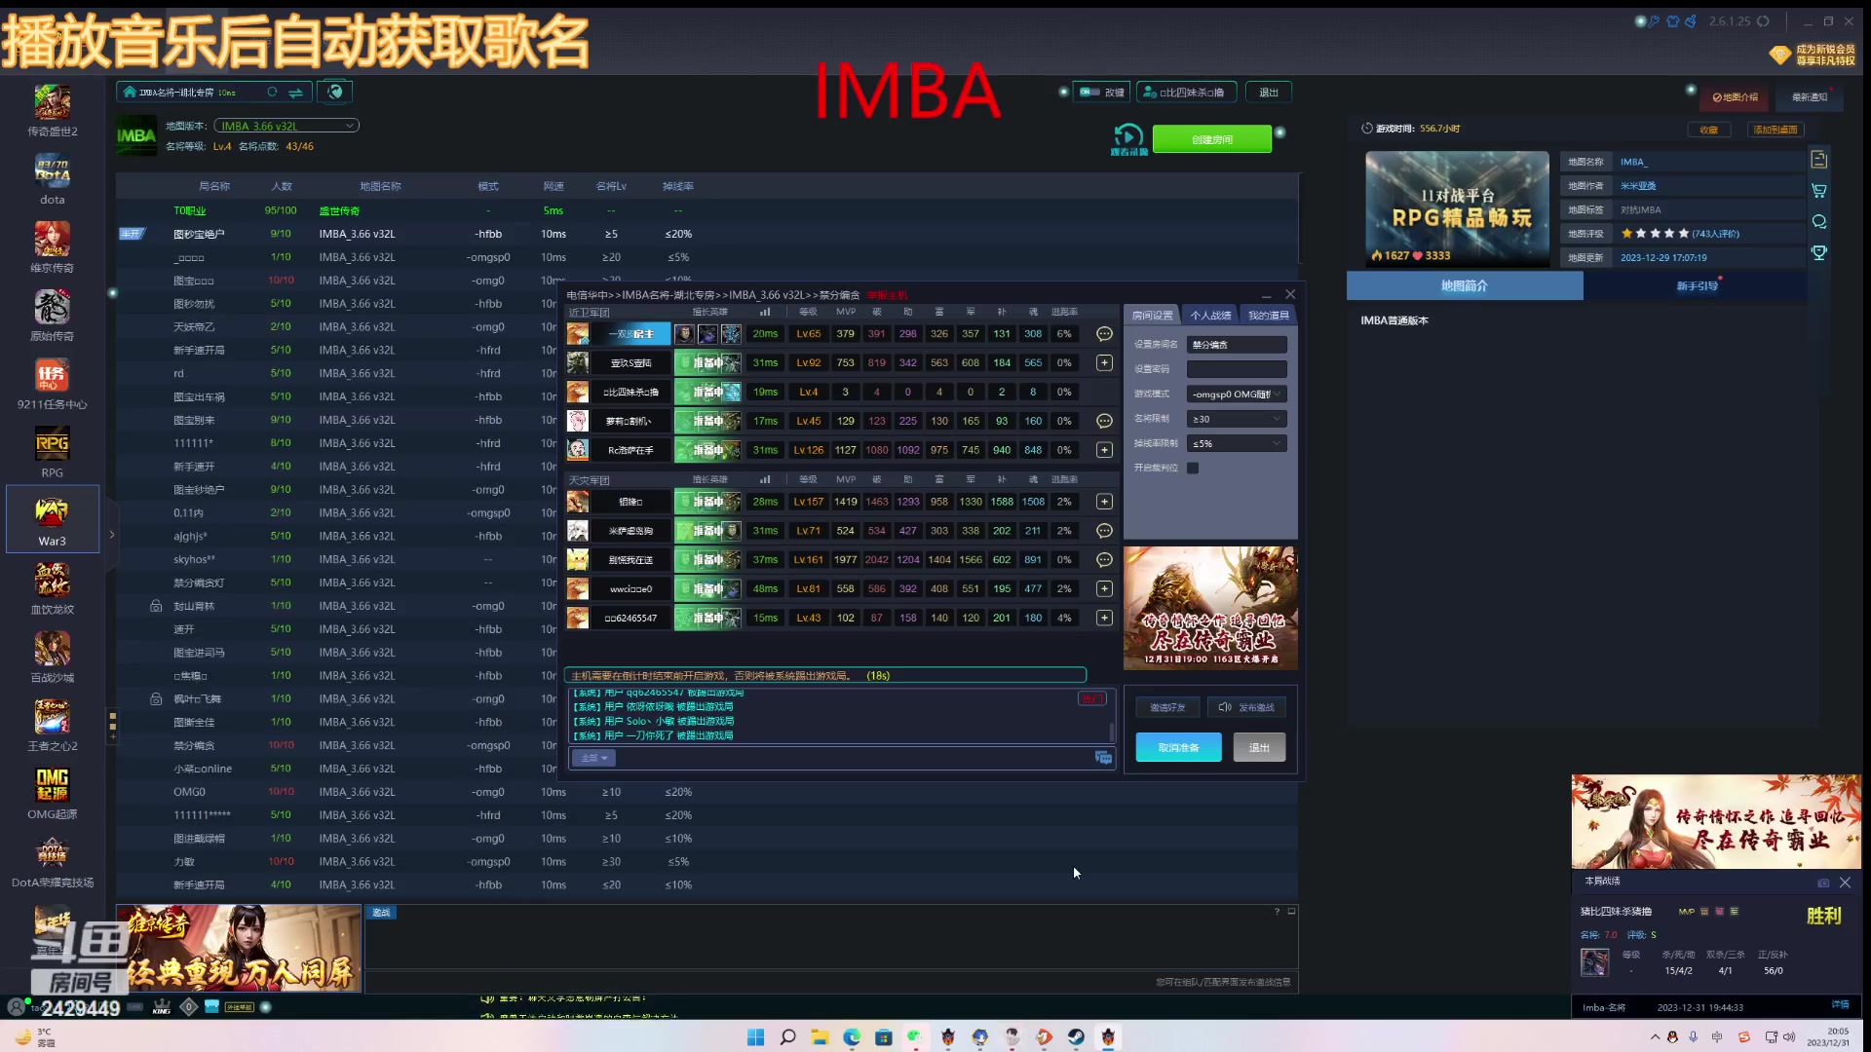This screenshot has width=1871, height=1052.
Task: Open the chat bubble icon for 一双 host row
Action: pyautogui.click(x=1104, y=334)
